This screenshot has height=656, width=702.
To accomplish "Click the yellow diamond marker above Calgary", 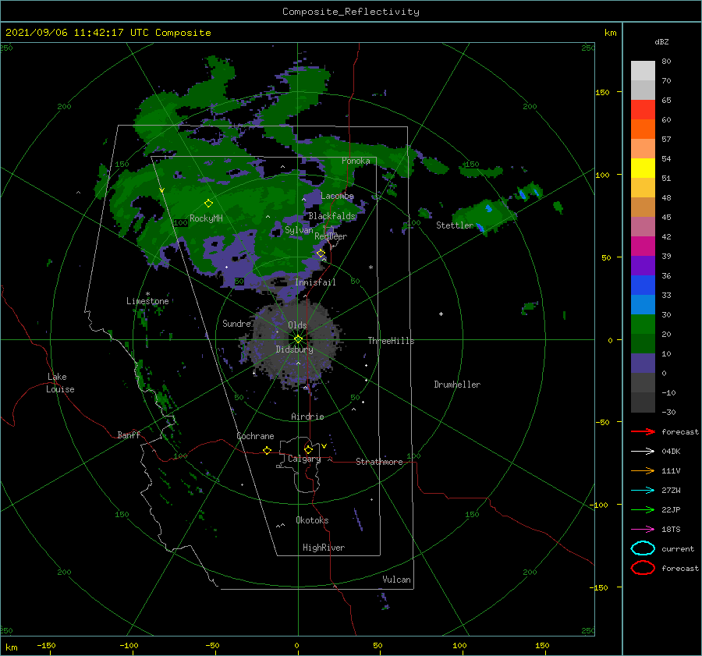I will coord(308,449).
